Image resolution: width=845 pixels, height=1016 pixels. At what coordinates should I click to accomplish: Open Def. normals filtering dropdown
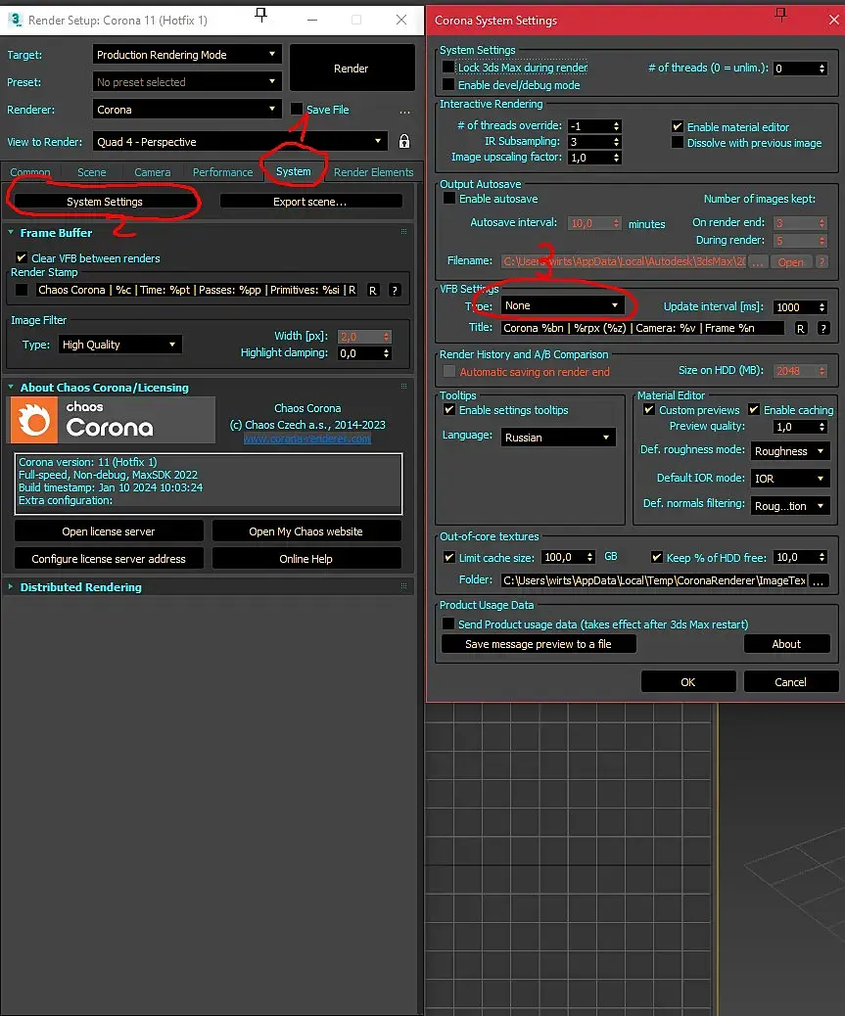pyautogui.click(x=790, y=506)
